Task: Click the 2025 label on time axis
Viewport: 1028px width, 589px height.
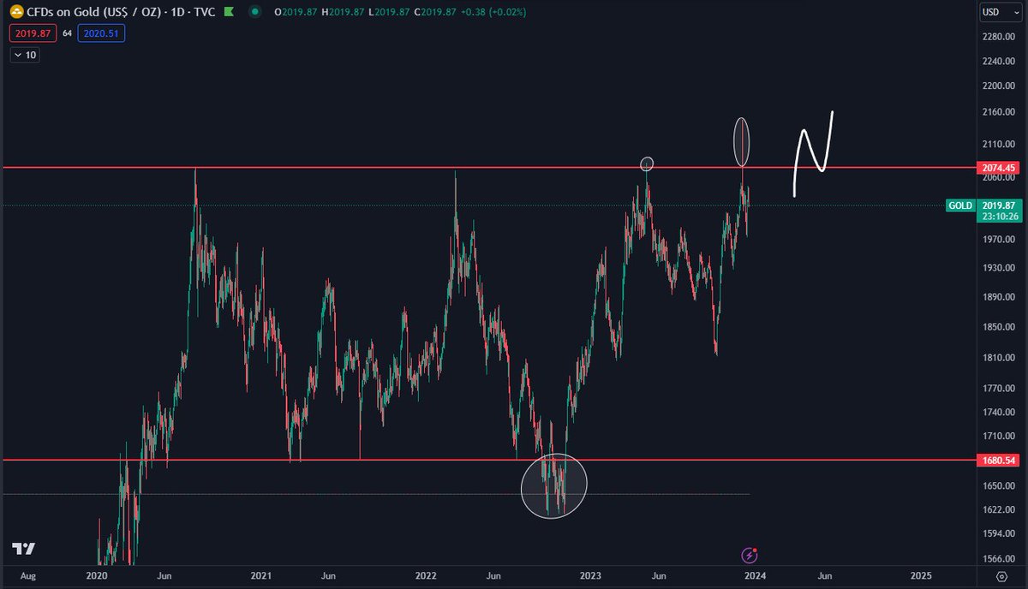Action: coord(920,575)
